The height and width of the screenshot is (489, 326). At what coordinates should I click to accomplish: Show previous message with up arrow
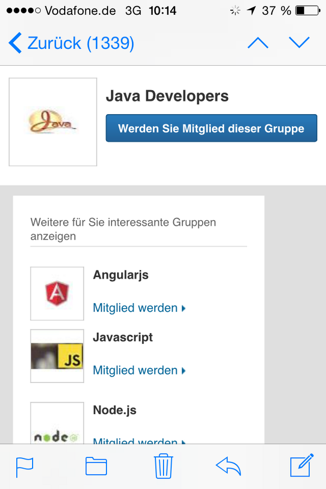pos(258,43)
